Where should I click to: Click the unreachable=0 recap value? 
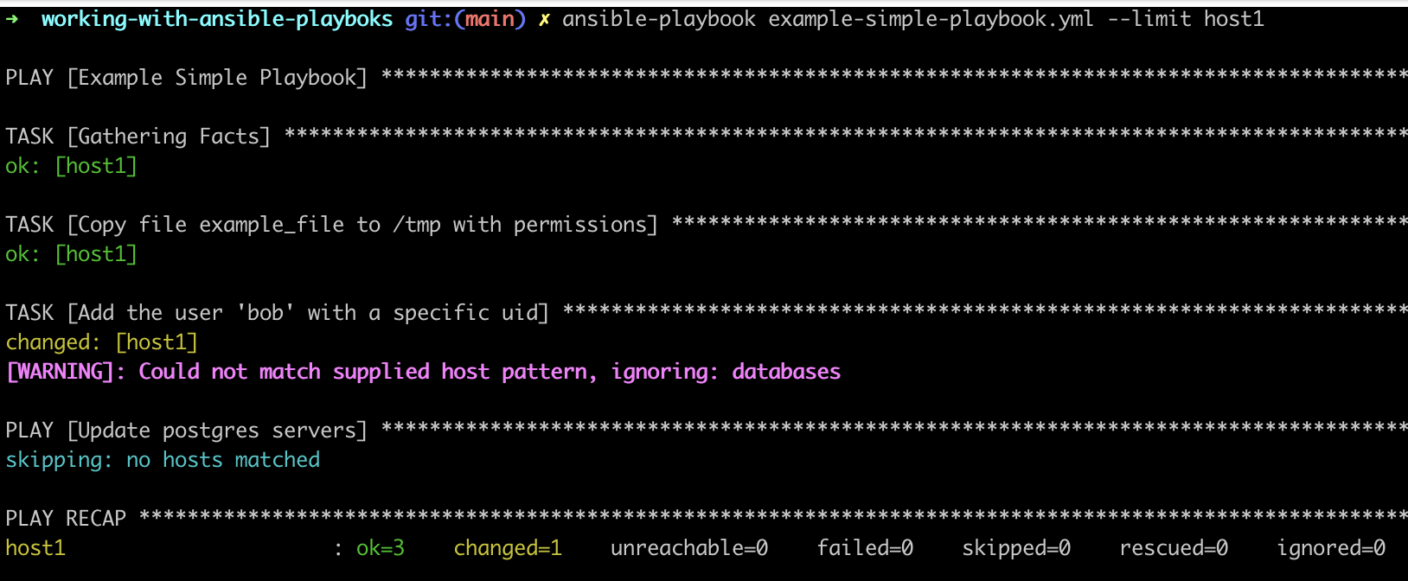[689, 548]
